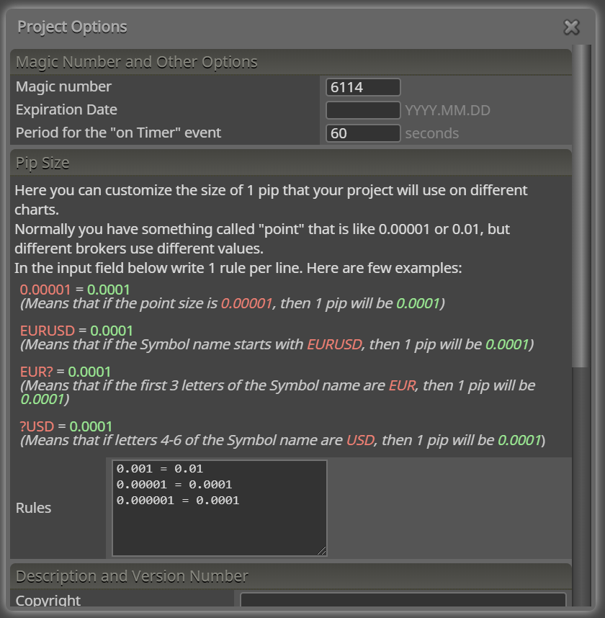Click the '0.00001 = 0.0001' example line
The height and width of the screenshot is (618, 605).
[75, 290]
